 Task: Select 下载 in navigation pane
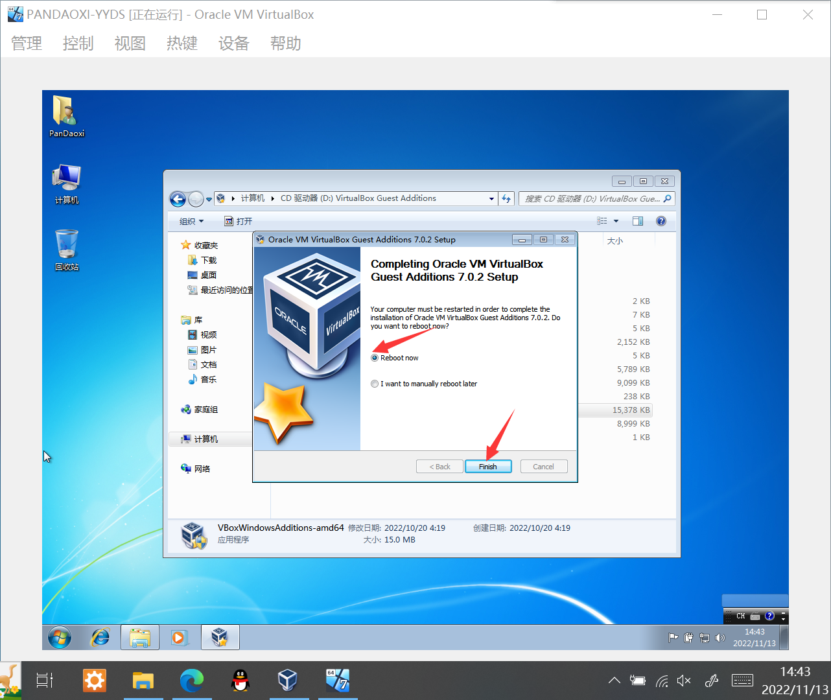(x=202, y=260)
